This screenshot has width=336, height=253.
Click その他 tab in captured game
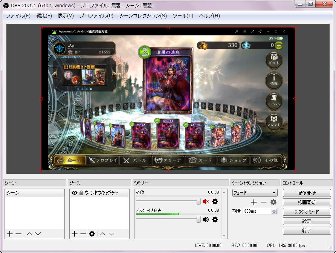[x=266, y=160]
